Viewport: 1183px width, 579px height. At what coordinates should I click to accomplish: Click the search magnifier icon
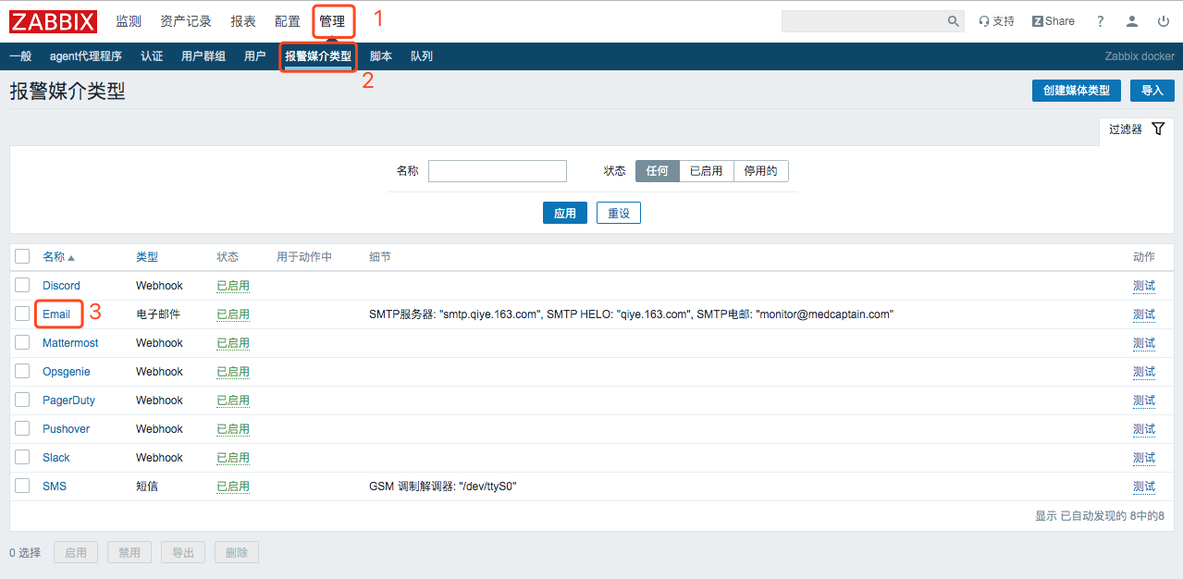pos(954,21)
